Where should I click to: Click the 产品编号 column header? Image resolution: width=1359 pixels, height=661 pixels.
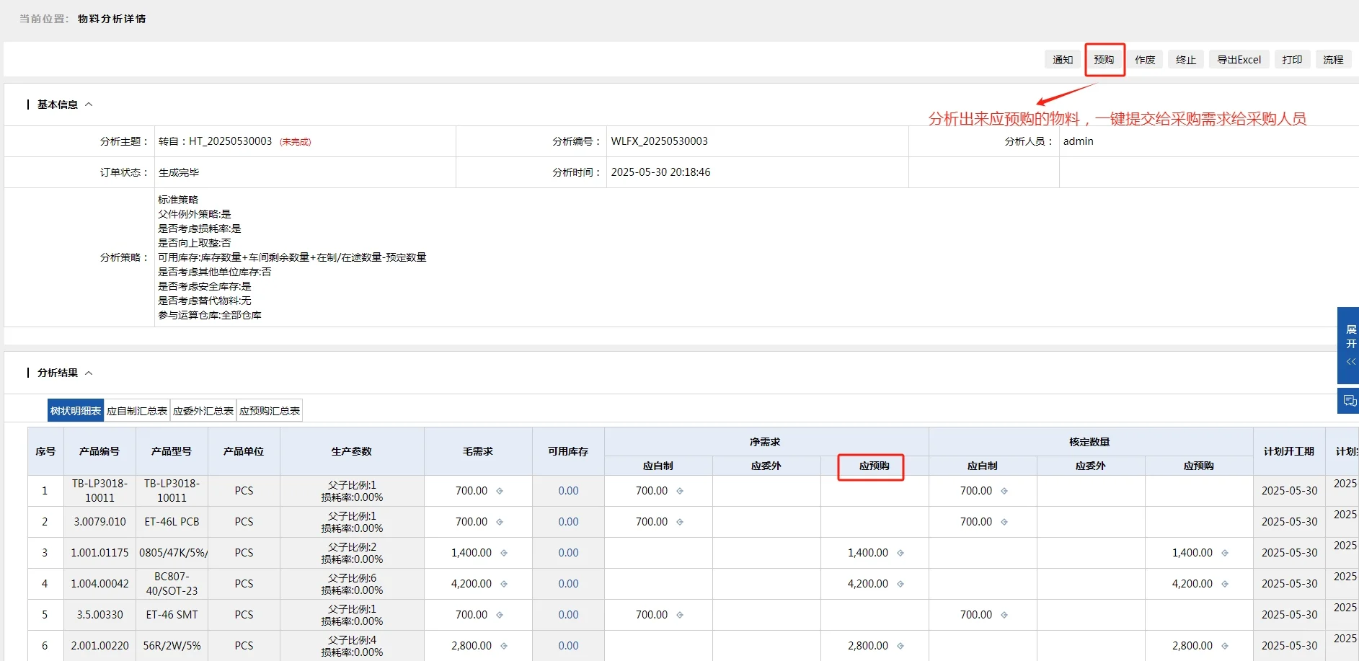(99, 451)
